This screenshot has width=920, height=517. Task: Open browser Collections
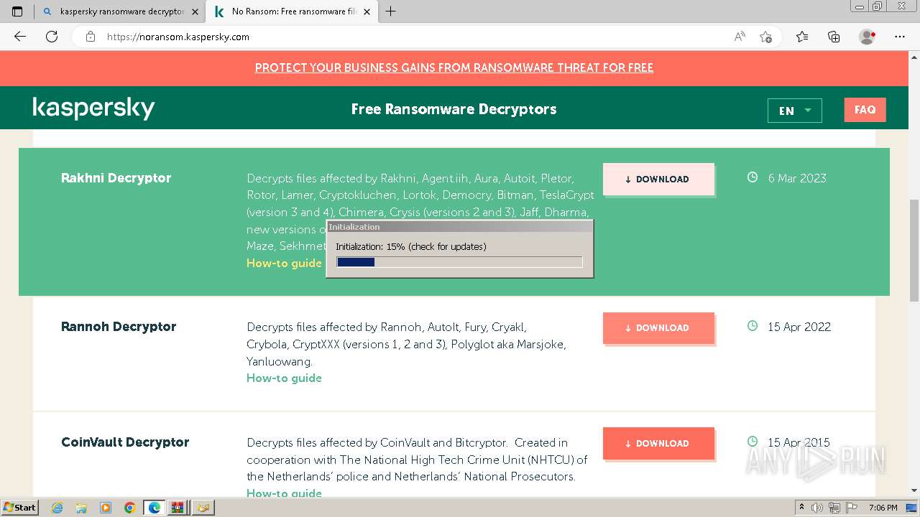pos(834,37)
